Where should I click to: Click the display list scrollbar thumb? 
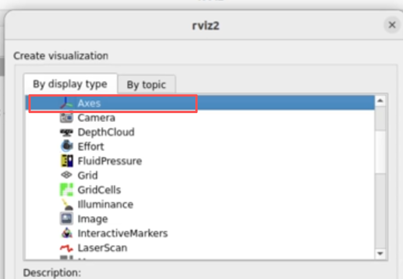click(x=380, y=152)
